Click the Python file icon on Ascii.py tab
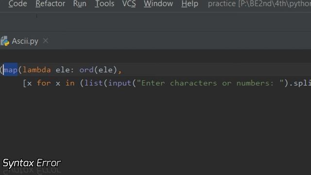Viewport: 311px width, 175px height. (x=5, y=41)
